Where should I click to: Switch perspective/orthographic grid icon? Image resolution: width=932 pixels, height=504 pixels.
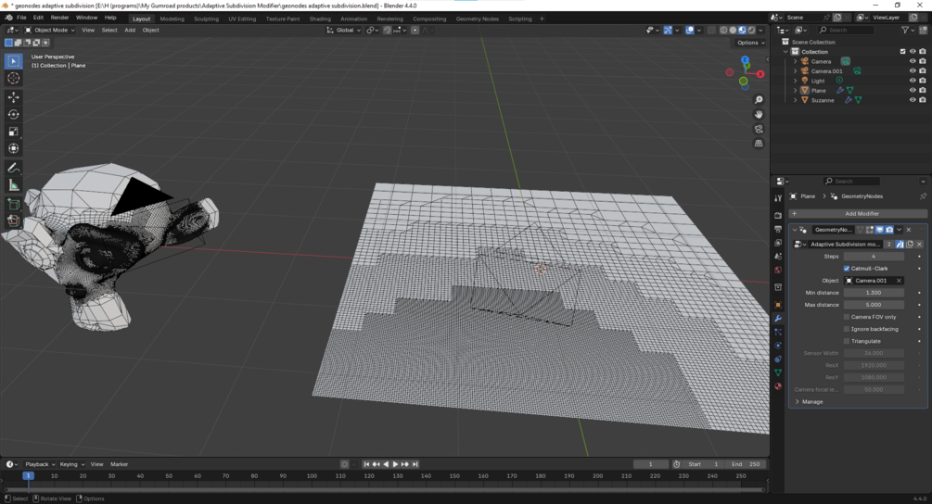coord(759,143)
